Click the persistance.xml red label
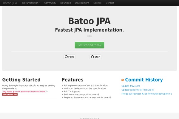 tap(10, 95)
